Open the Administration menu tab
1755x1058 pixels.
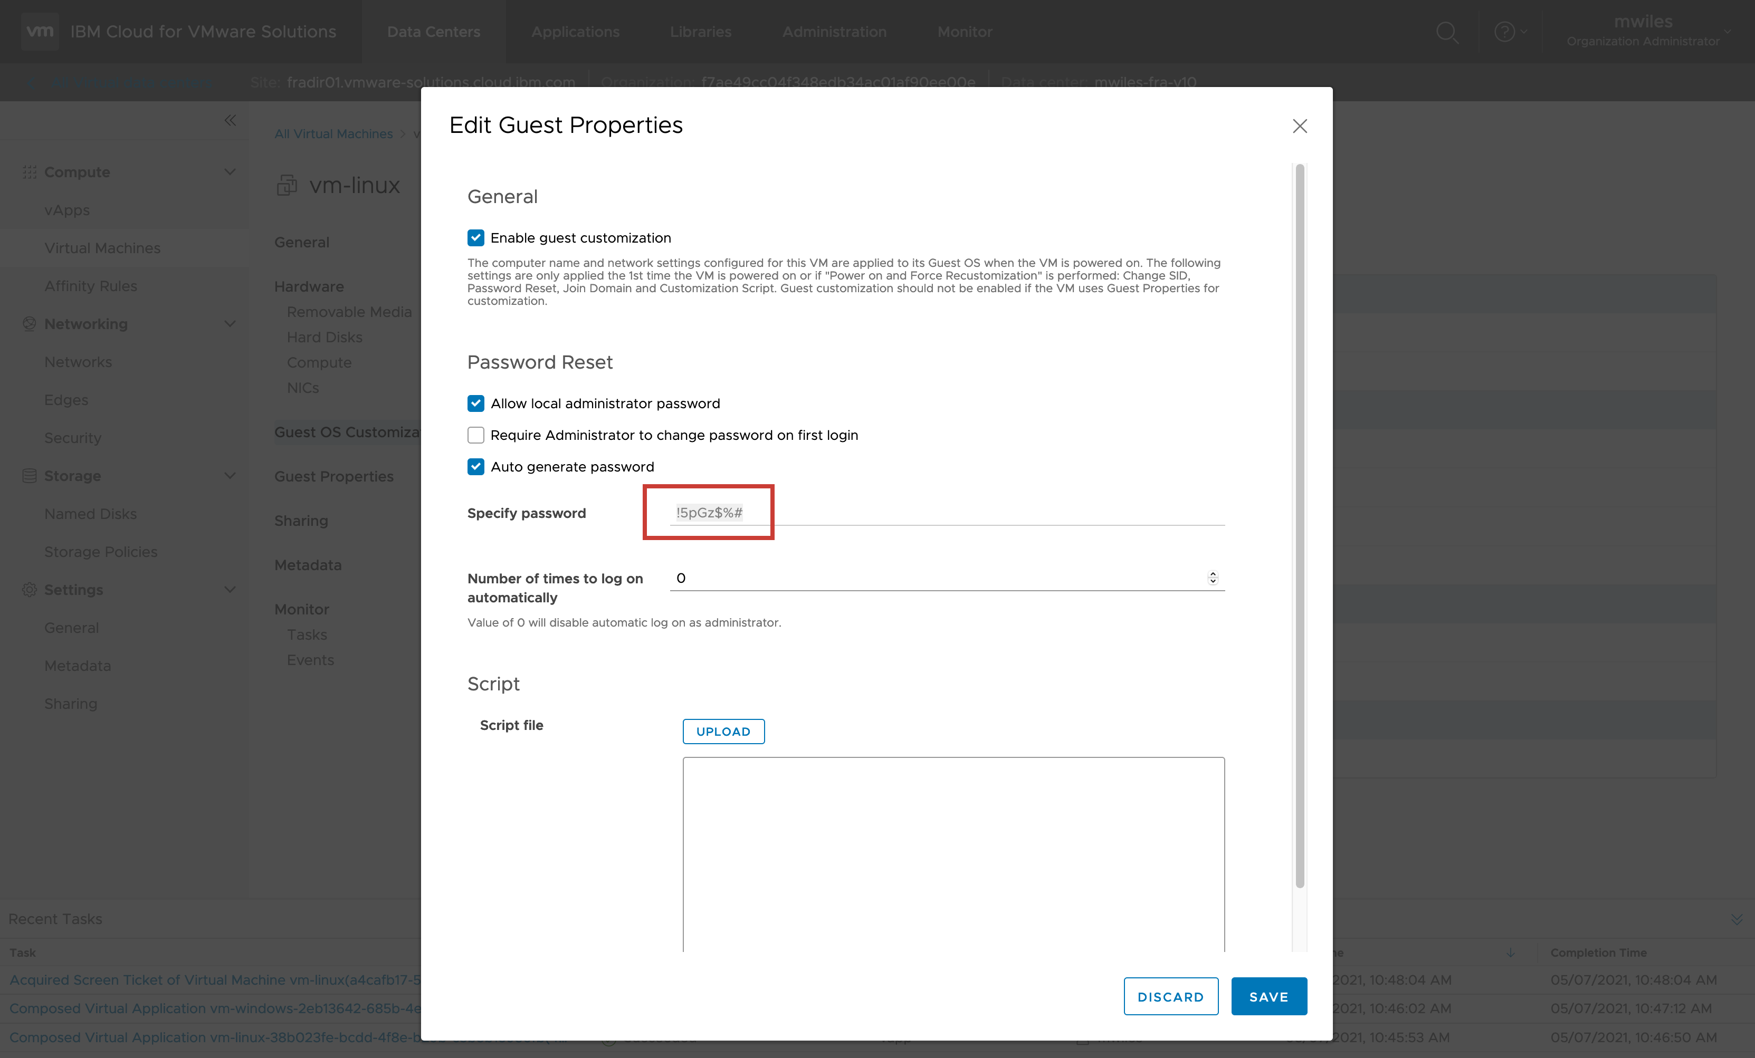pos(834,32)
